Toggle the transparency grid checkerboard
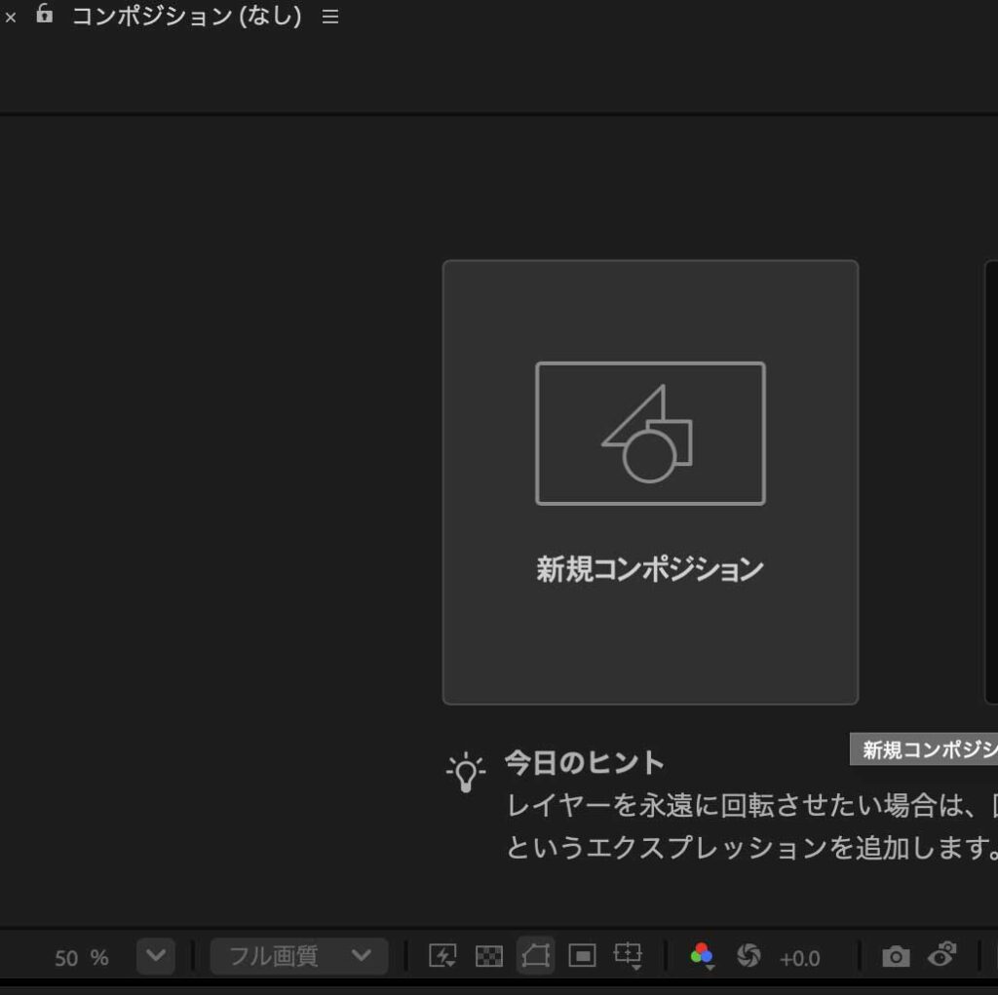This screenshot has width=998, height=995. (490, 956)
